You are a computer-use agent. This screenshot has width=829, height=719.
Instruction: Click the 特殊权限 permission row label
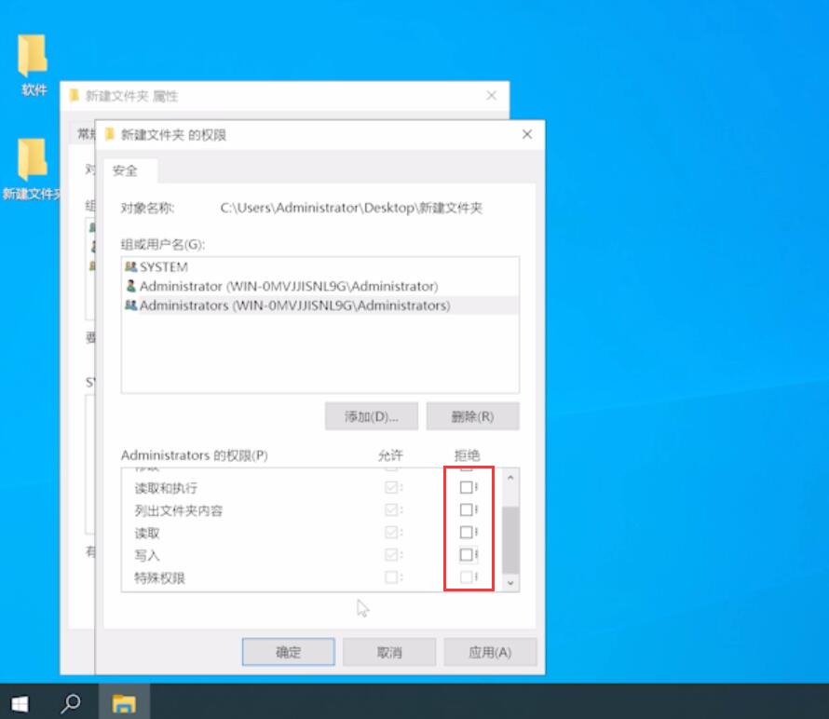coord(159,577)
